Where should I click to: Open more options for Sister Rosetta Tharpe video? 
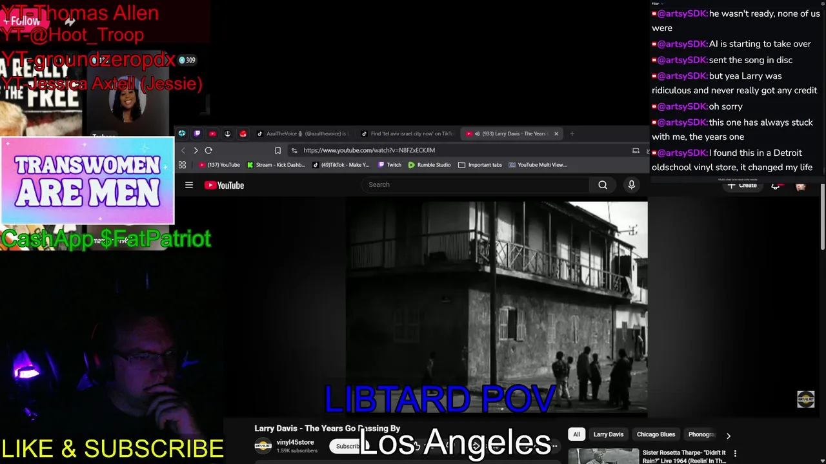coord(735,454)
